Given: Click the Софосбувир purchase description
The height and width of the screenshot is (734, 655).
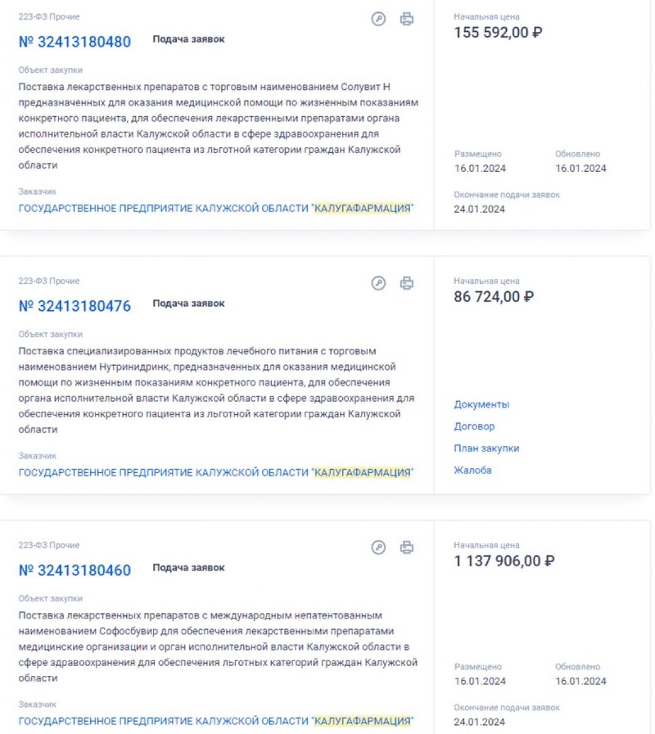Looking at the screenshot, I should (219, 647).
